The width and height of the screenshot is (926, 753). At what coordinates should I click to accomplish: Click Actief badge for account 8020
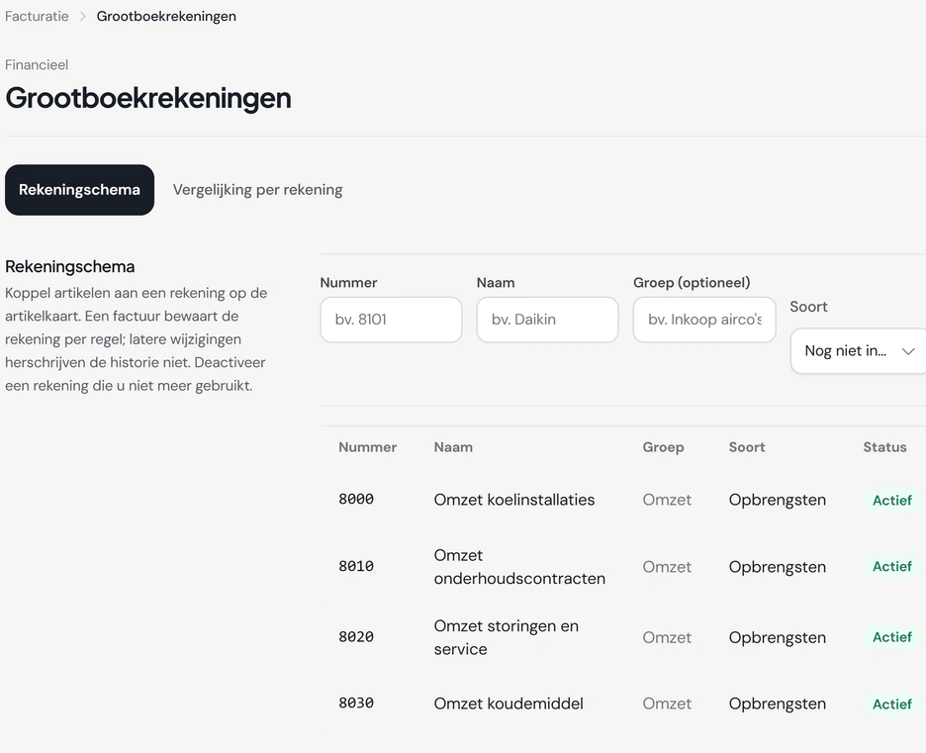click(891, 637)
